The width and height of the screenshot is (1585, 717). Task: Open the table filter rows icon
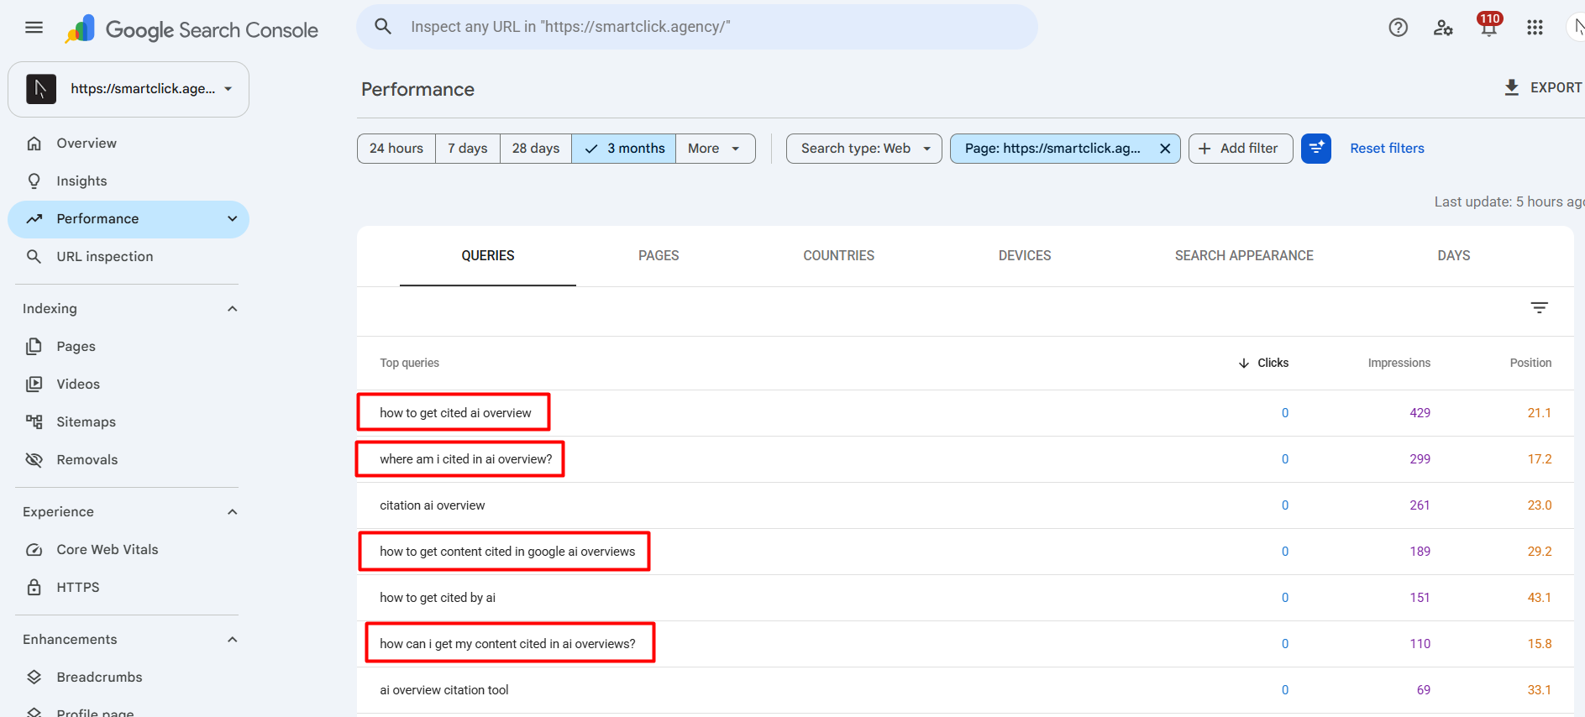tap(1539, 308)
